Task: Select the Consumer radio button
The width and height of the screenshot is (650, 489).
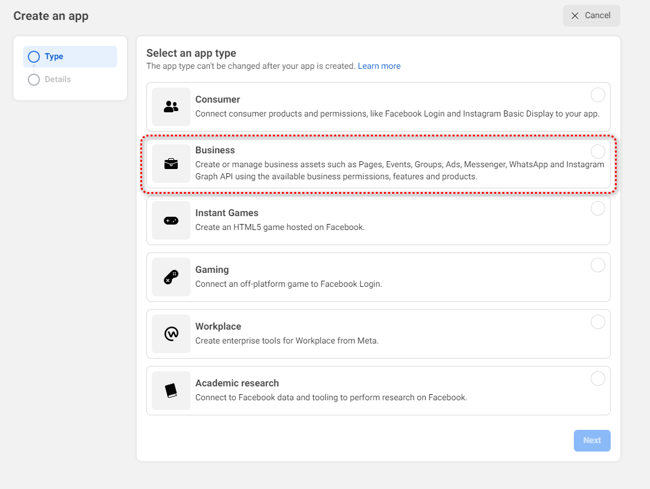Action: pos(597,95)
